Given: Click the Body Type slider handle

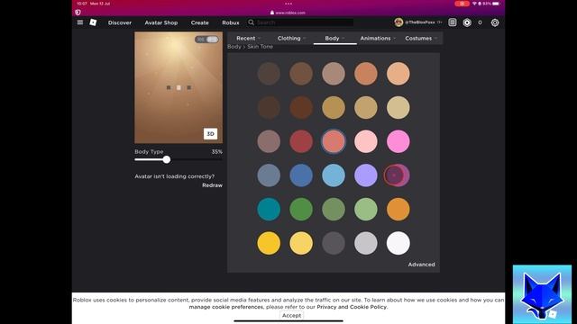Looking at the screenshot, I should (x=167, y=159).
